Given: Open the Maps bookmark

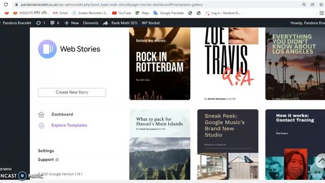Looking at the screenshot, I should (x=142, y=13).
